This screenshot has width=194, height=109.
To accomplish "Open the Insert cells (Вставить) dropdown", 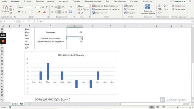I will [x=131, y=6].
